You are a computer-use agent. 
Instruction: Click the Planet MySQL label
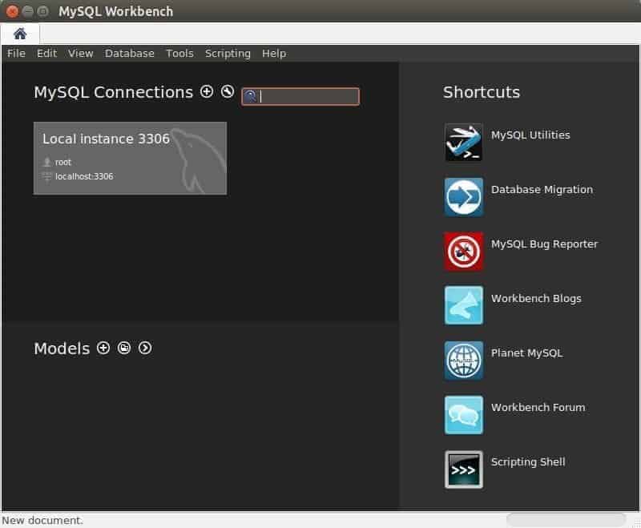pyautogui.click(x=527, y=353)
